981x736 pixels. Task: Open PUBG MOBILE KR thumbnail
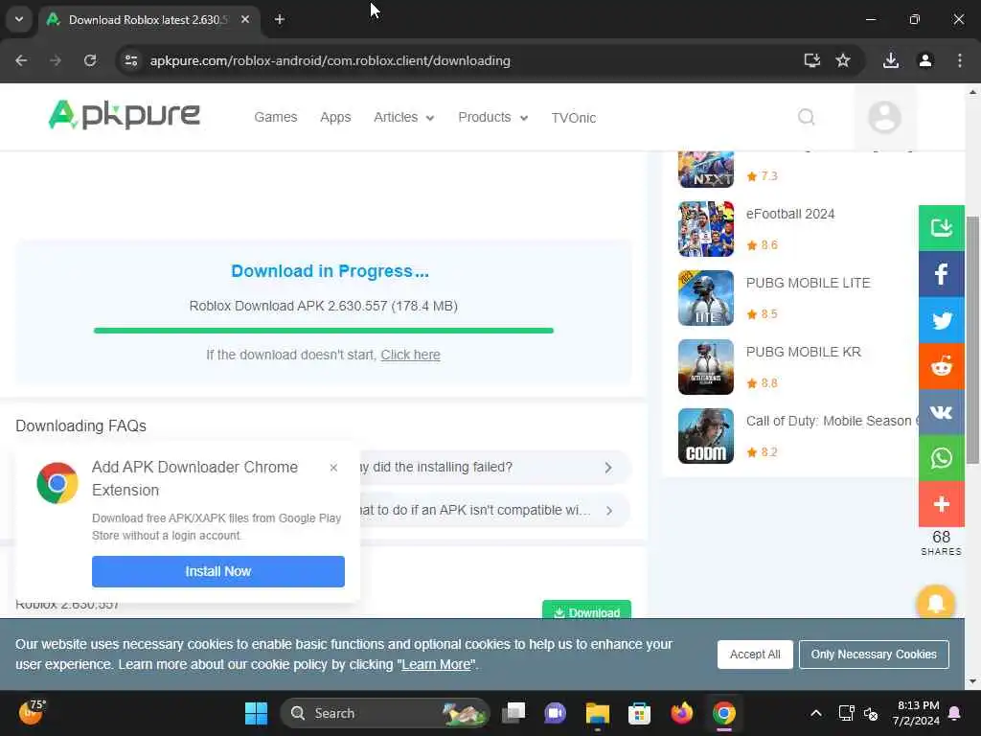(x=706, y=367)
